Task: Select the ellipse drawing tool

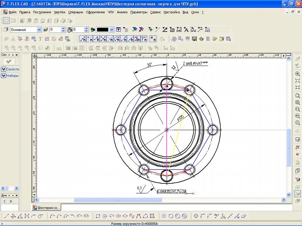Action: click(118, 216)
